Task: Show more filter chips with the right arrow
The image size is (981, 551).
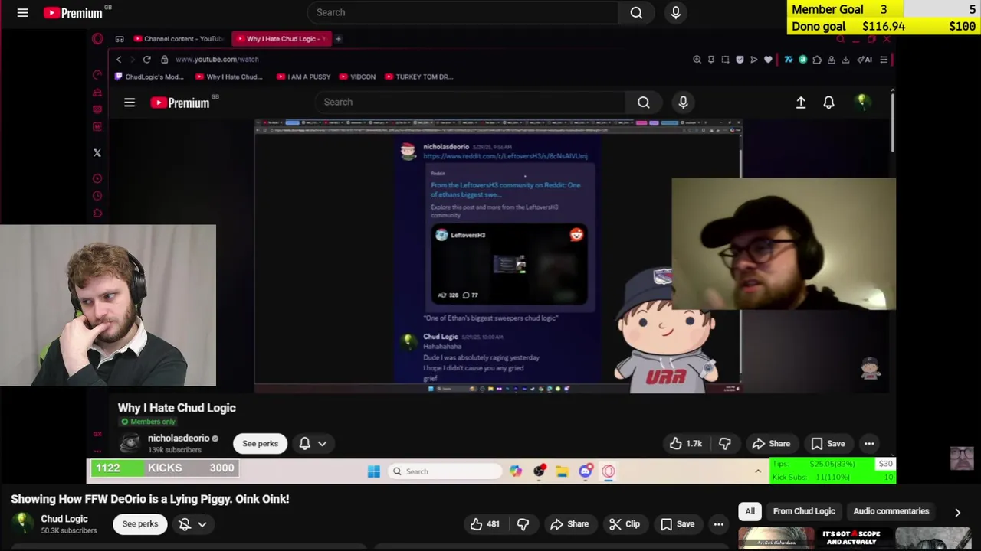Action: 957,512
